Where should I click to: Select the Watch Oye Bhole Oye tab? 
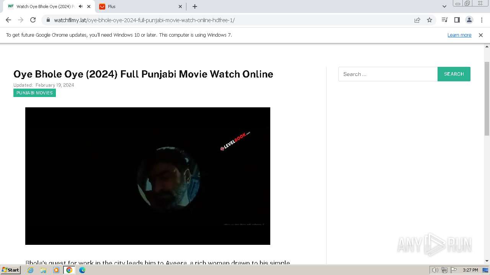point(49,6)
